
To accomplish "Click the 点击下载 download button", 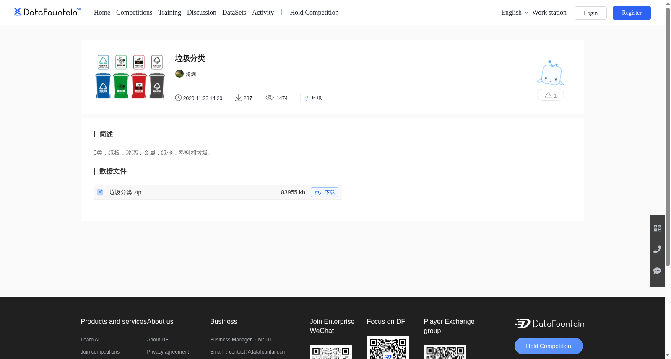I will 325,192.
